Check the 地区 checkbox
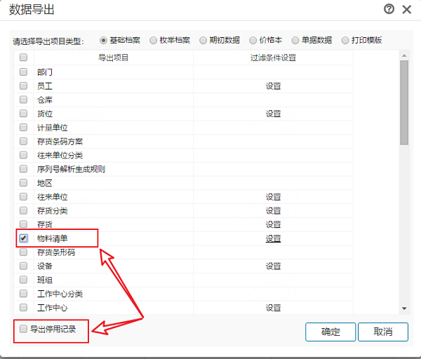Image resolution: width=421 pixels, height=359 pixels. [x=23, y=183]
